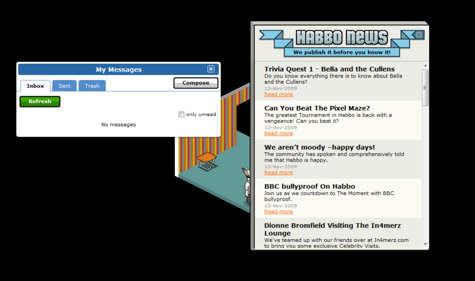Open the Sent messages tab
This screenshot has width=475, height=281.
[64, 86]
